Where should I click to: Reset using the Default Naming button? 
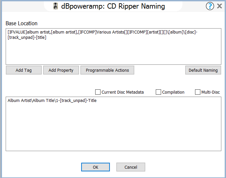point(203,70)
